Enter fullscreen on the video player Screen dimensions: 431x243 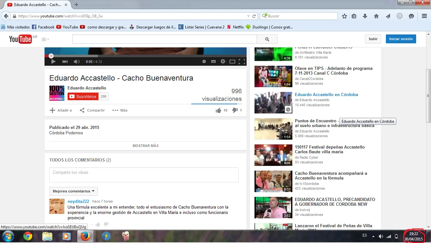coord(242,62)
